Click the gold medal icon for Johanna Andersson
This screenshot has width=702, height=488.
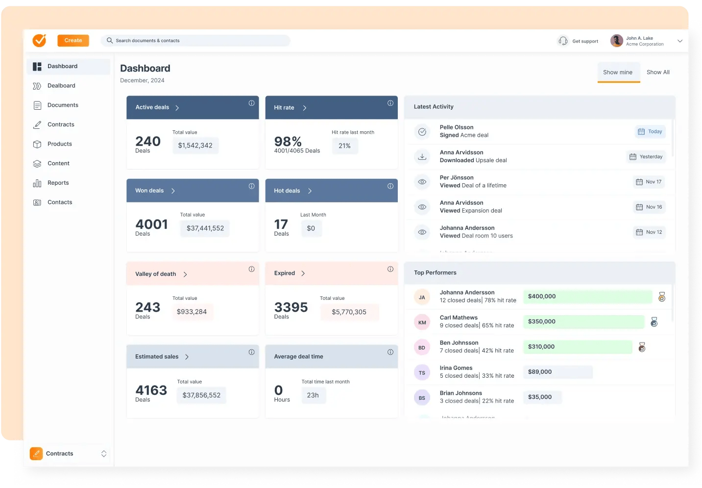point(662,297)
